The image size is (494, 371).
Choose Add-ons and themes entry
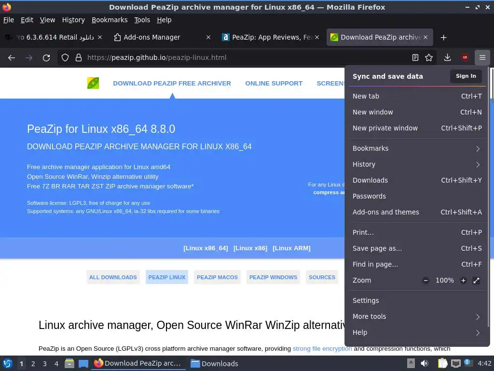[x=417, y=212]
